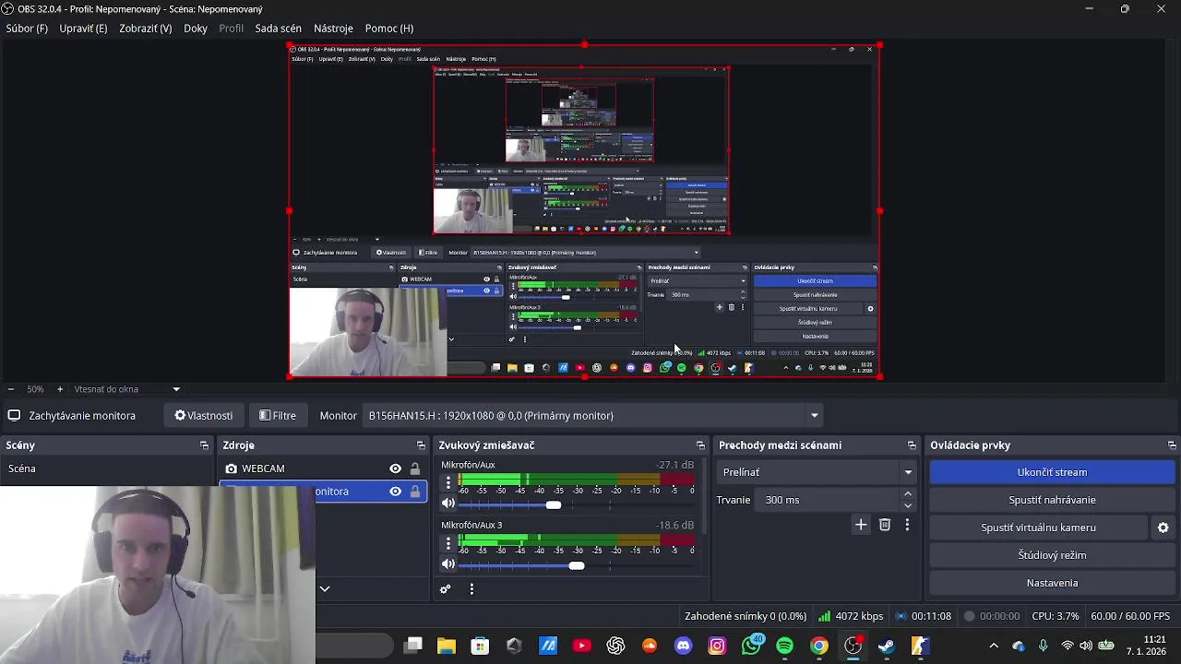Viewport: 1181px width, 664px height.
Task: Mute the Mikrofón/Aux 3 channel
Action: (448, 563)
